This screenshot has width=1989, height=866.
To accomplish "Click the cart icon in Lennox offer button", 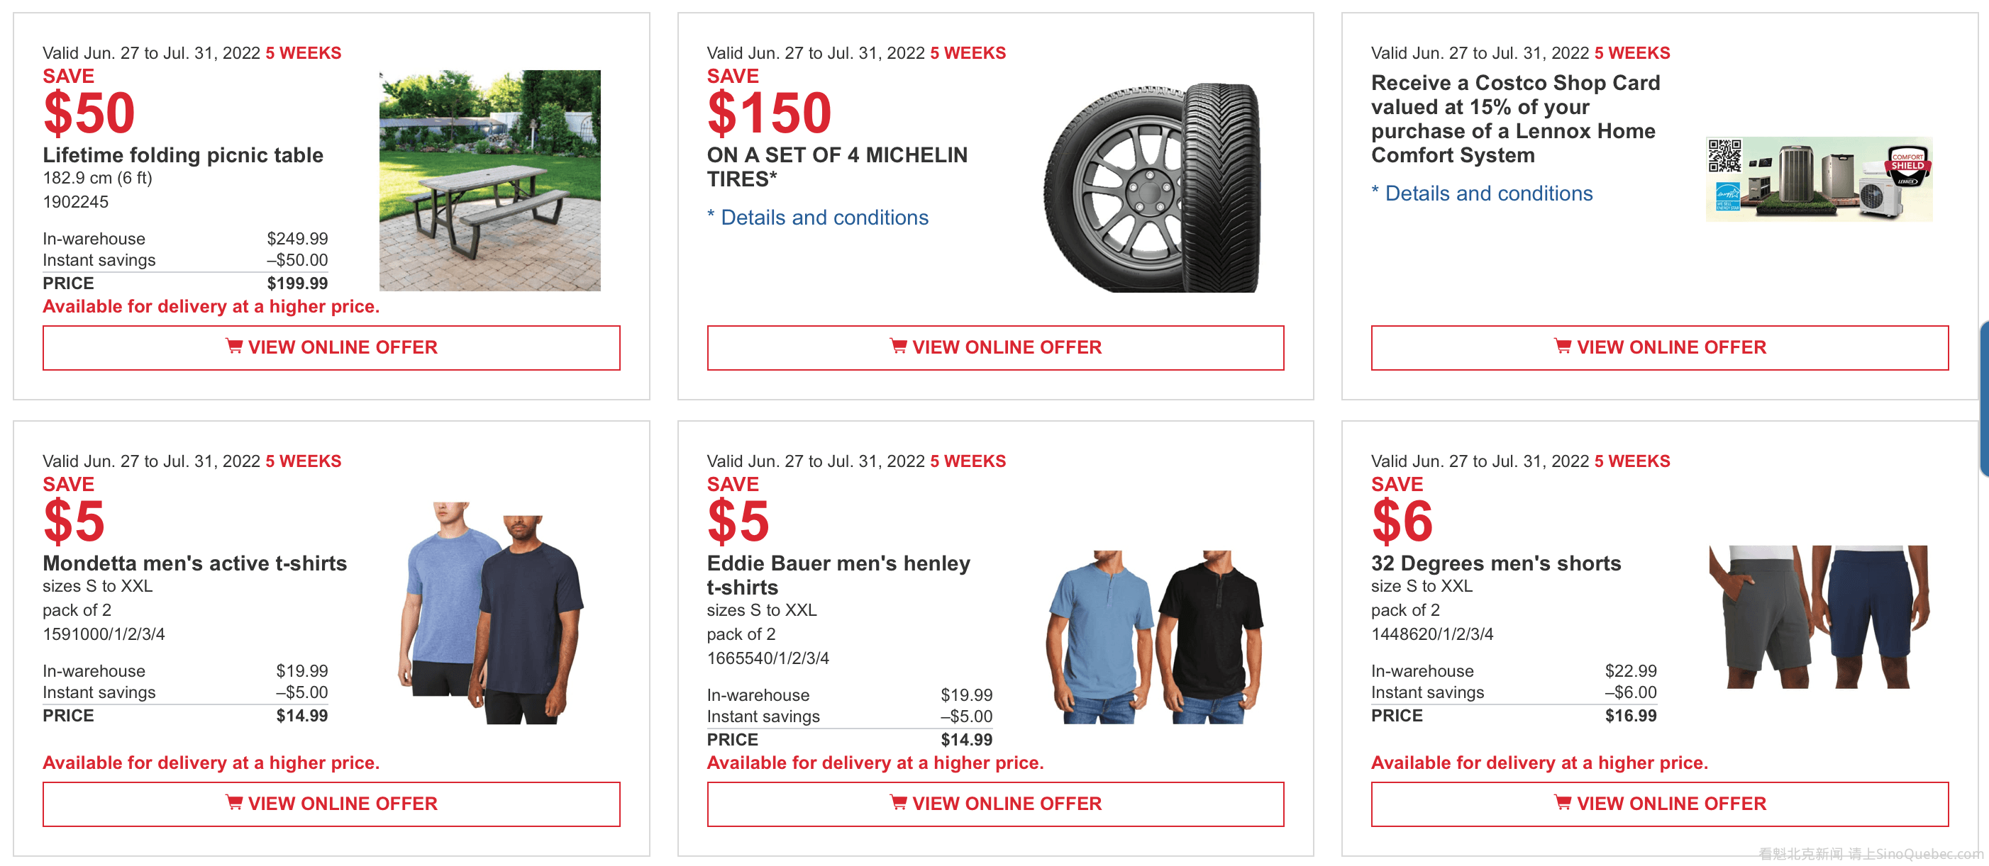I will 1562,347.
